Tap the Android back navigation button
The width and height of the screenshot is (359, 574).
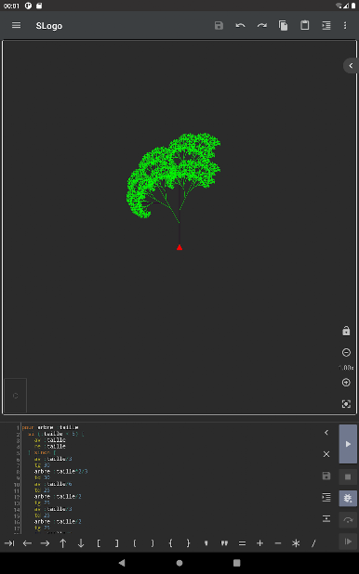122,563
